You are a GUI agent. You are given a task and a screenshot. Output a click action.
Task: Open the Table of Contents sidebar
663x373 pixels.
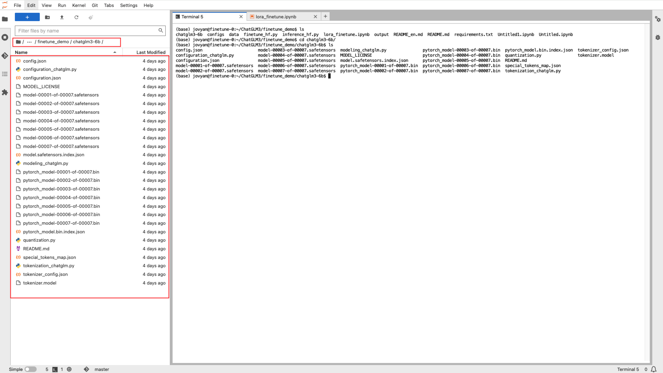click(5, 74)
